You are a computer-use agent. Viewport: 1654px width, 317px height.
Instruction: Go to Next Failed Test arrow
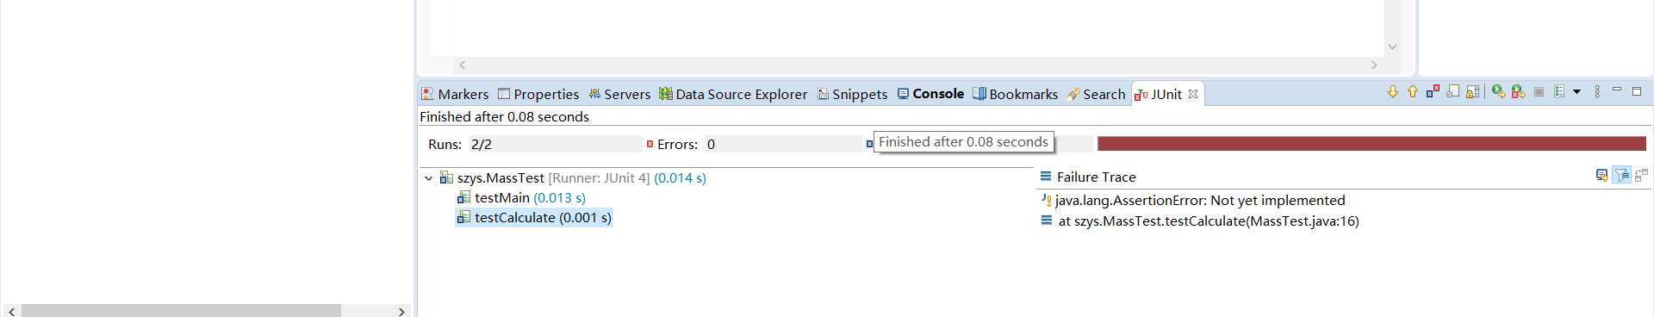coord(1393,91)
